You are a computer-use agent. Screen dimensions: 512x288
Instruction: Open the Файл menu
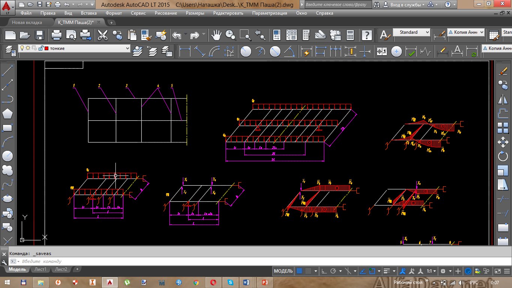(x=26, y=13)
